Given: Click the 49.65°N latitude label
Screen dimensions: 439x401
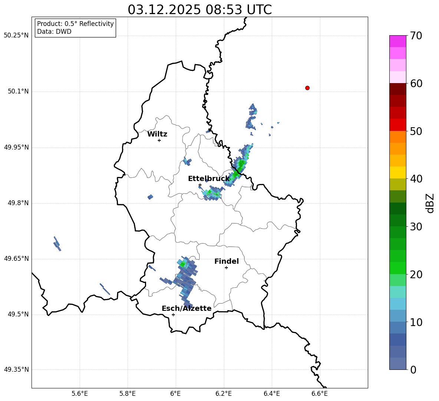Looking at the screenshot, I should point(16,259).
